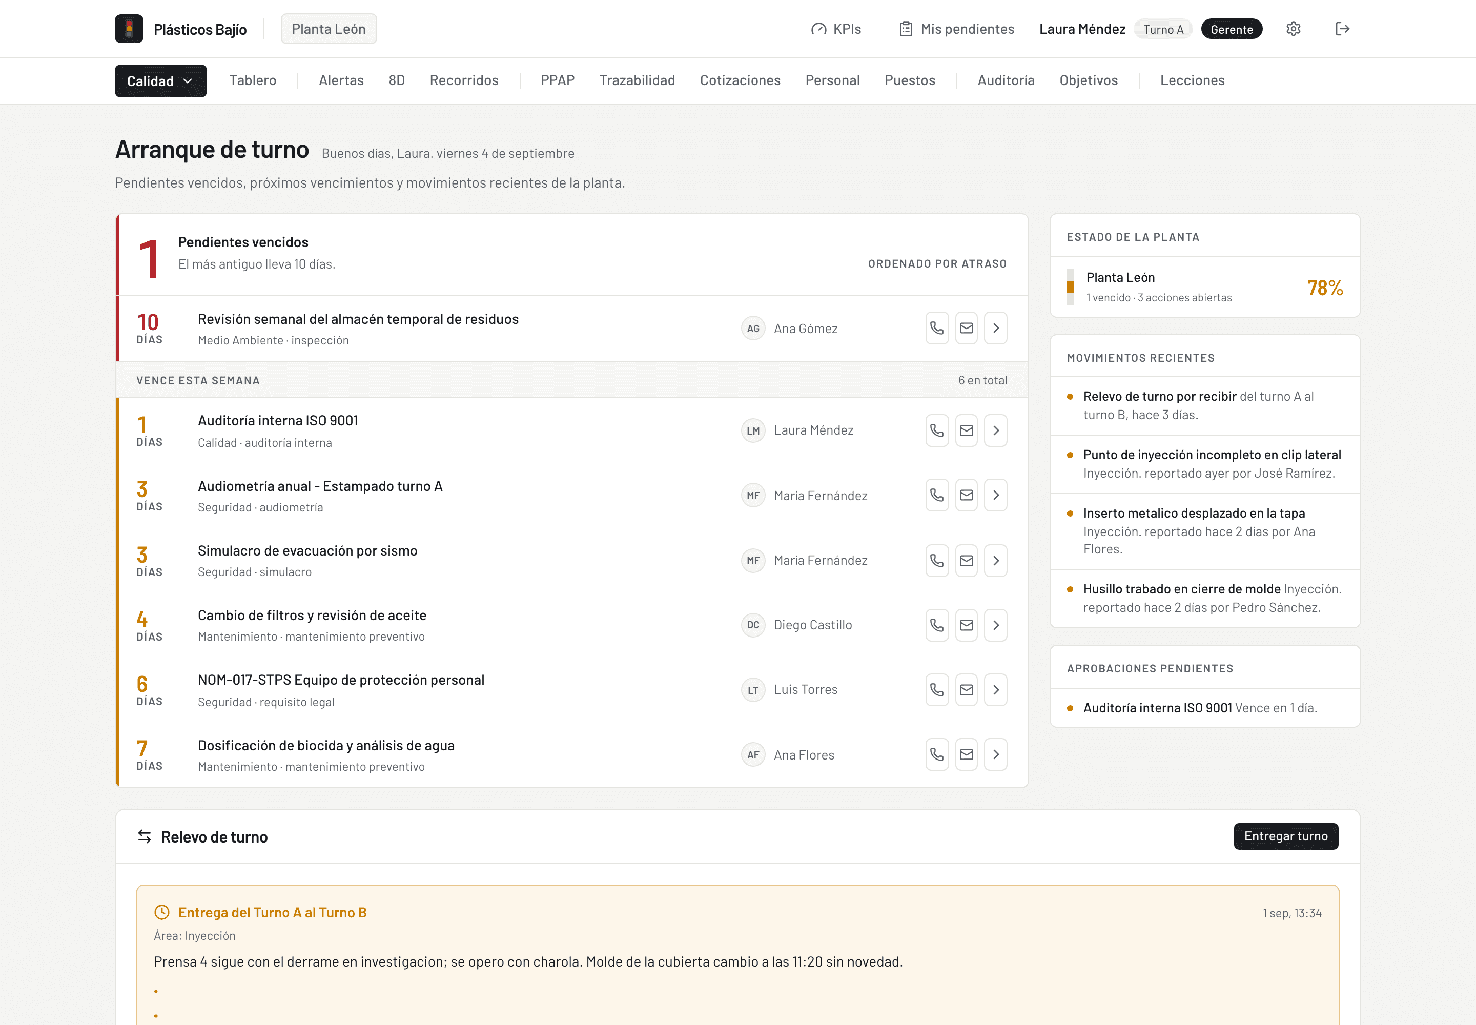The image size is (1476, 1025).
Task: Email Diego Castillo using the envelope icon
Action: point(966,625)
